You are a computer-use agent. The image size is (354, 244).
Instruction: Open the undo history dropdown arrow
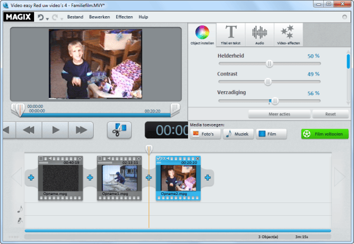click(x=48, y=18)
